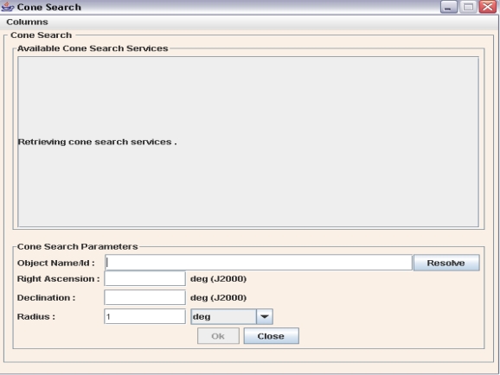The width and height of the screenshot is (500, 375).
Task: Click the greyed-out Ok button
Action: point(218,336)
